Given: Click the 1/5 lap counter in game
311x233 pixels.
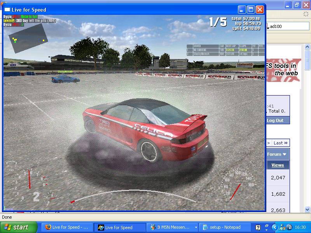Looking at the screenshot, I should click(x=218, y=22).
